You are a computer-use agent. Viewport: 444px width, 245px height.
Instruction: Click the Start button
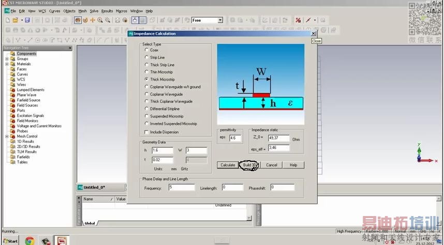pyautogui.click(x=10, y=241)
